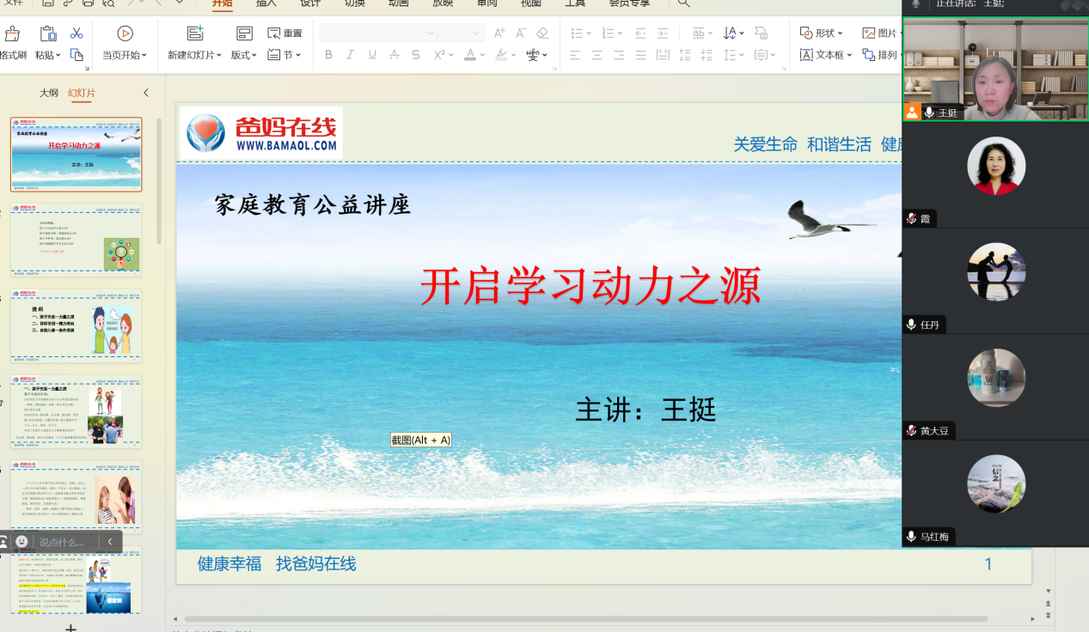Mute participant 任丹's microphone

[x=910, y=325]
